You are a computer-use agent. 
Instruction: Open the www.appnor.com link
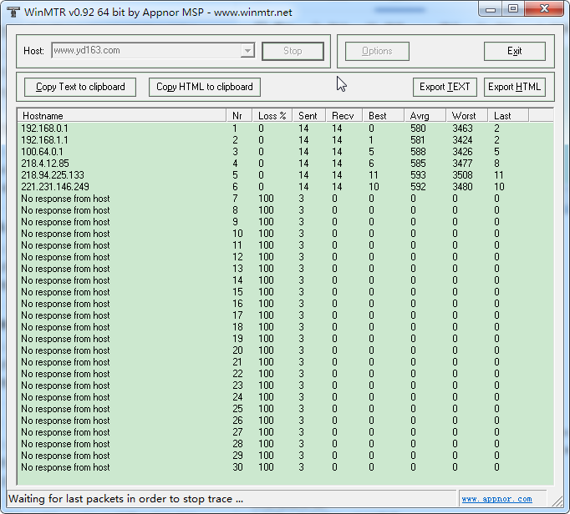coord(497,499)
